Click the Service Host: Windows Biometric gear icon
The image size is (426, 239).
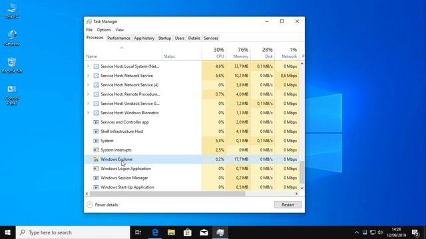pos(96,113)
